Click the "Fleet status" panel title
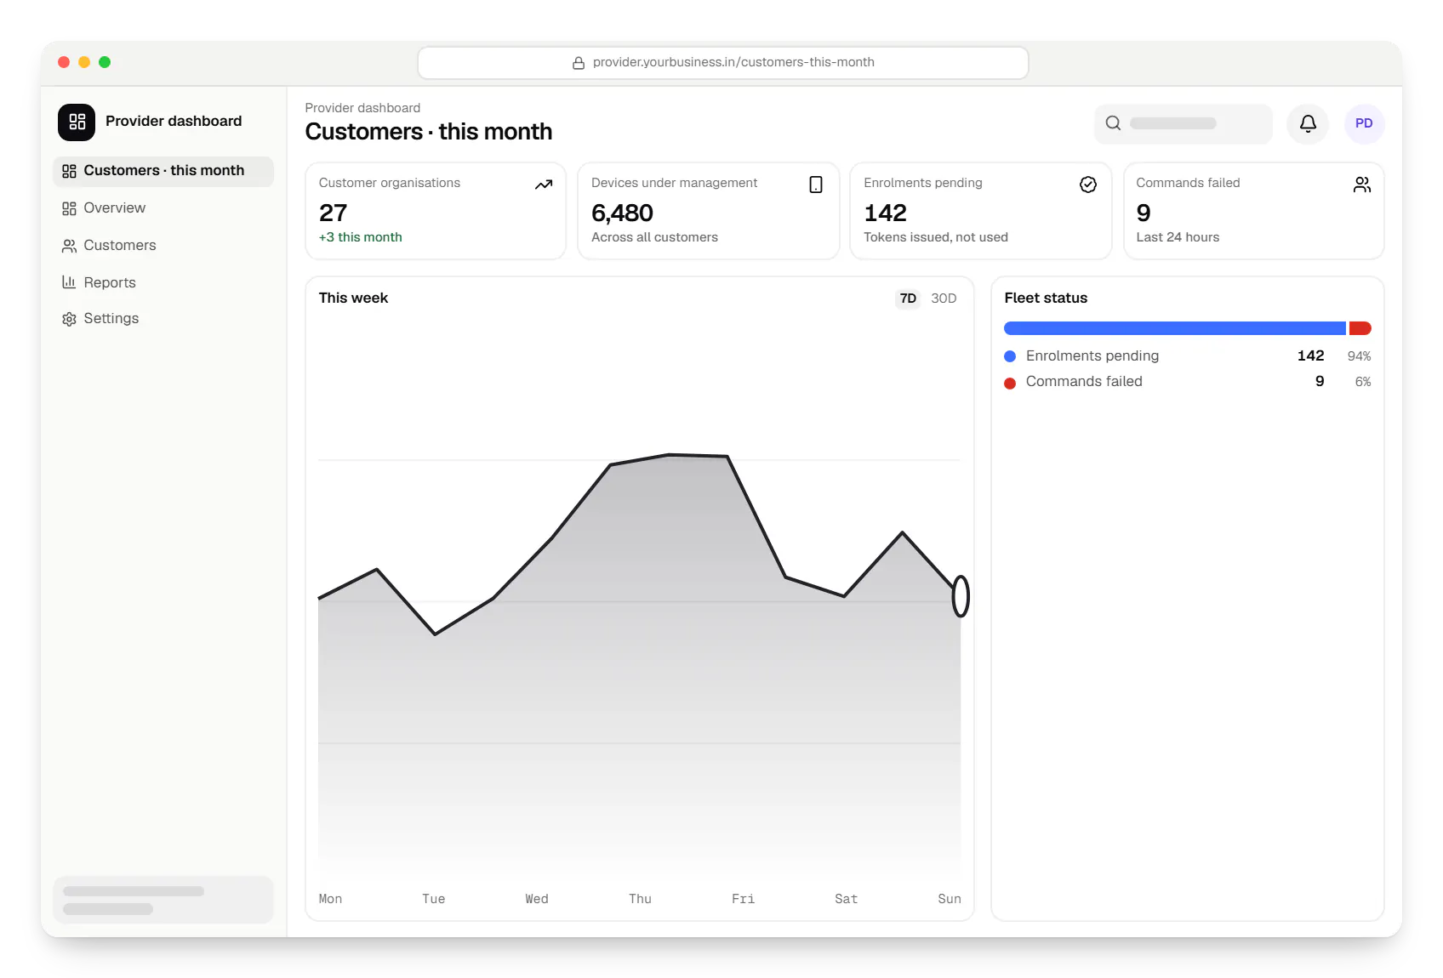The width and height of the screenshot is (1443, 978). coord(1046,298)
